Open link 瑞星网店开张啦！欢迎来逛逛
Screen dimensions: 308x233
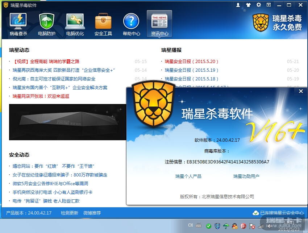click(x=41, y=96)
